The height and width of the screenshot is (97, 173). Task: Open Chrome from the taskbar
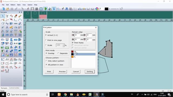click(x=65, y=95)
